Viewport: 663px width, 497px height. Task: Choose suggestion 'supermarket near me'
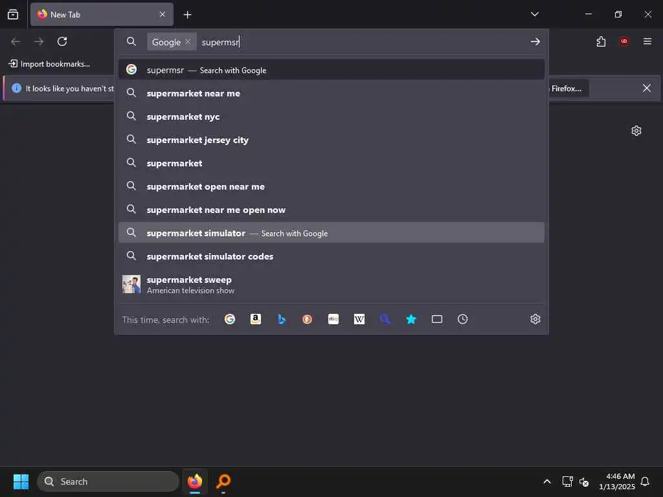(331, 93)
